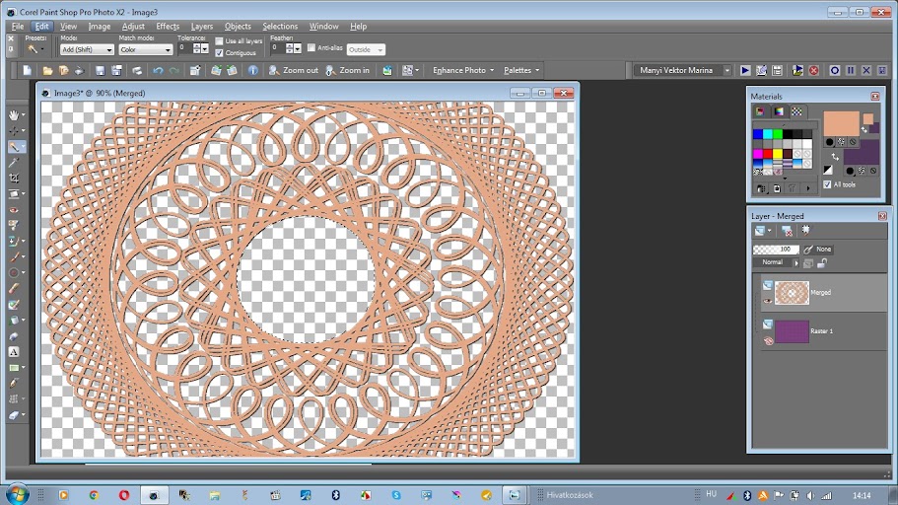Enable the Use all layers checkbox

coord(219,41)
